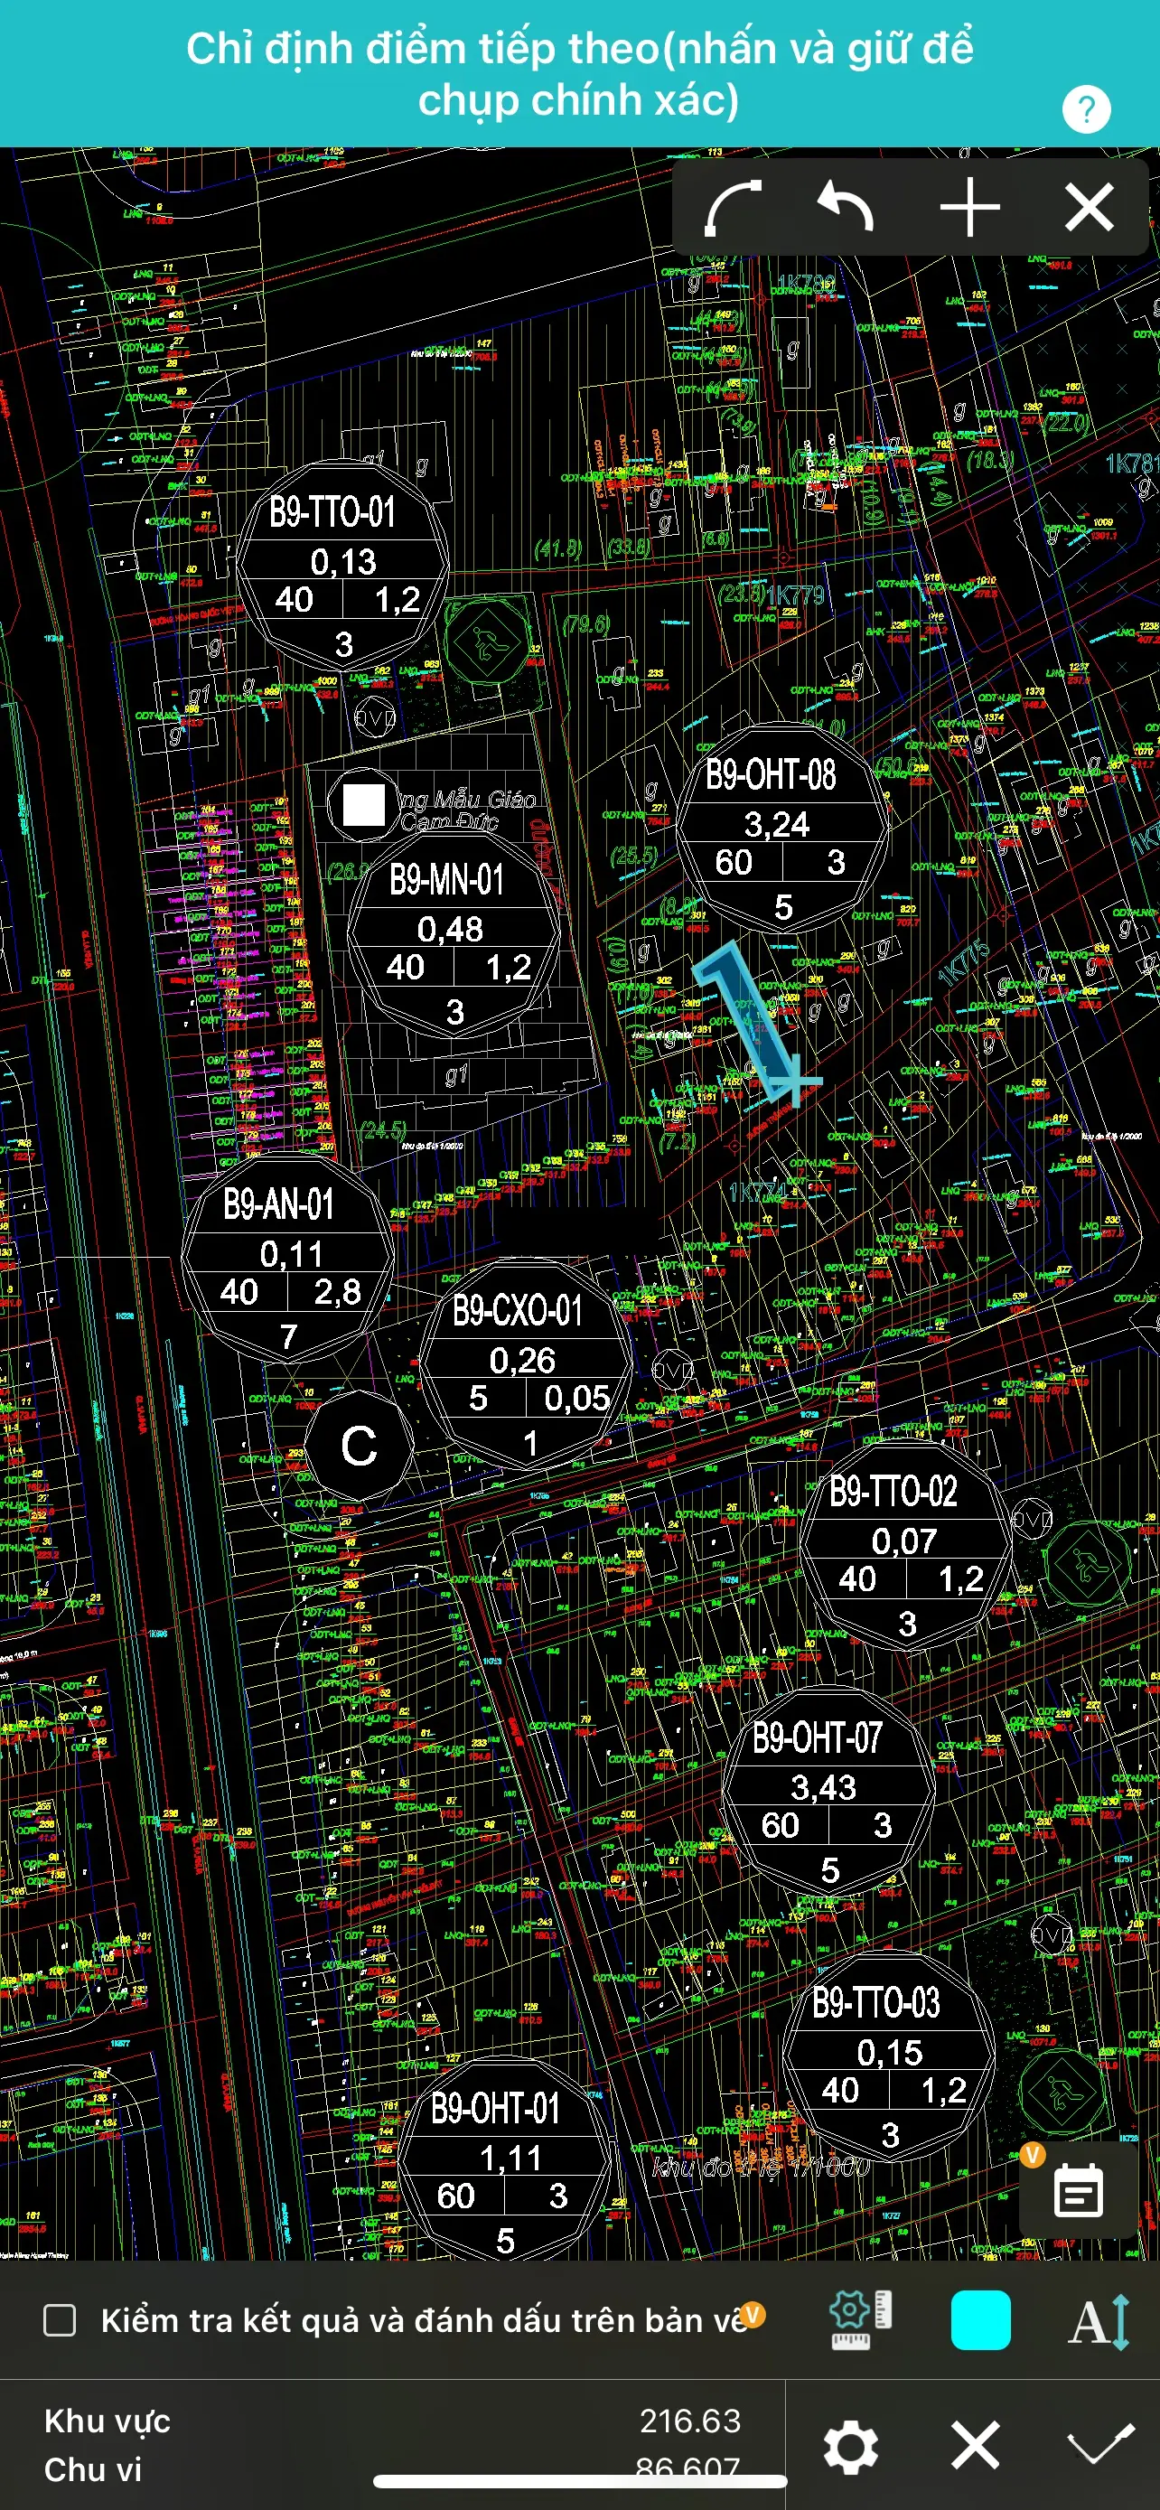This screenshot has height=2510, width=1160.
Task: Select the B9-TTO-01 label
Action: pos(332,512)
